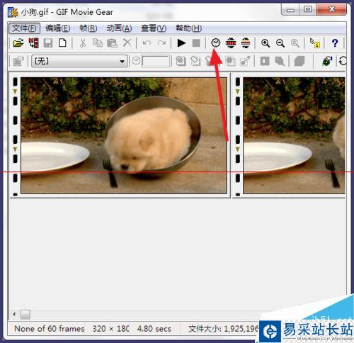
Task: Select the second frame thumbnail
Action: click(294, 135)
